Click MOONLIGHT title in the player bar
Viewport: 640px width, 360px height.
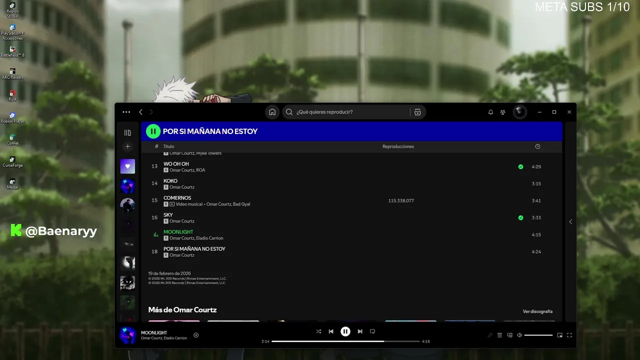154,332
